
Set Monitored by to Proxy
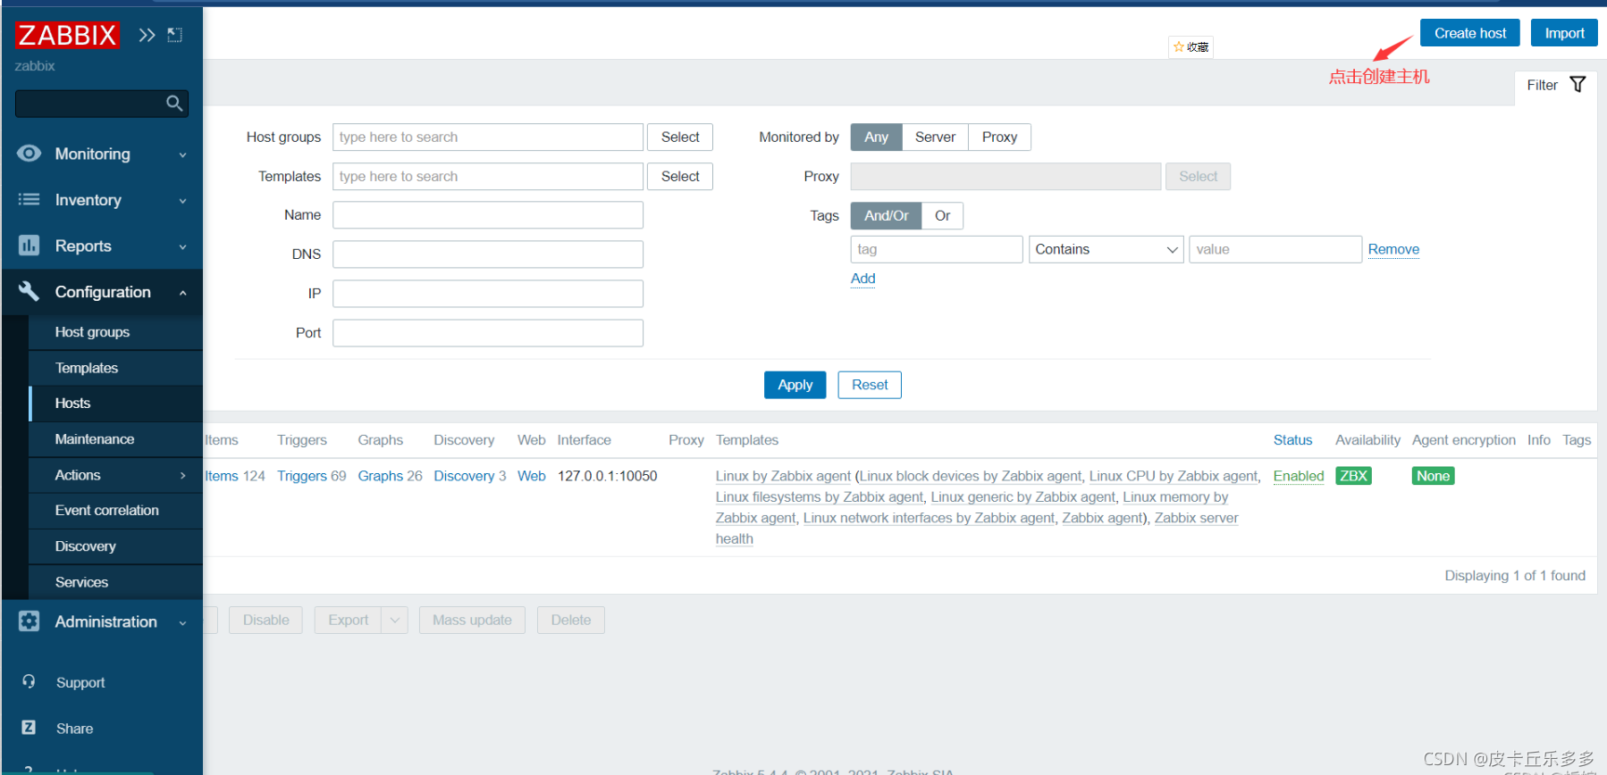click(999, 137)
